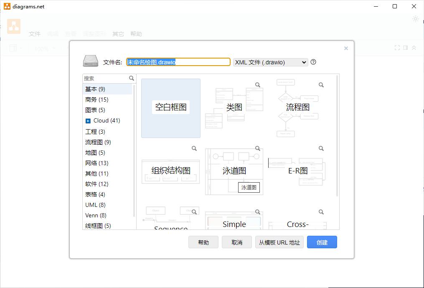Select the 网络 (13) category

click(107, 163)
